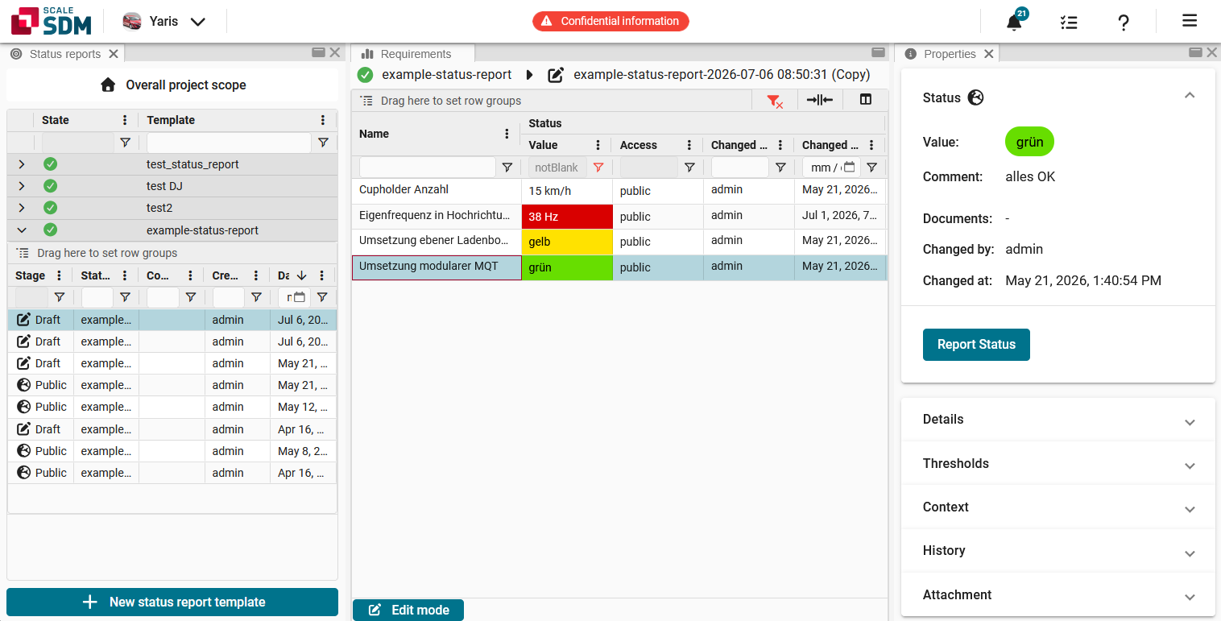Select the yellow gelb status cell
The height and width of the screenshot is (621, 1221).
tap(567, 242)
